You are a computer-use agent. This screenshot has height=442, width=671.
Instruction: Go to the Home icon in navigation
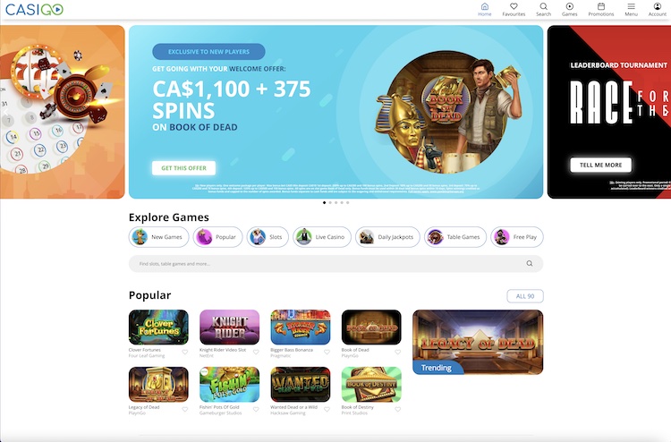pyautogui.click(x=484, y=6)
